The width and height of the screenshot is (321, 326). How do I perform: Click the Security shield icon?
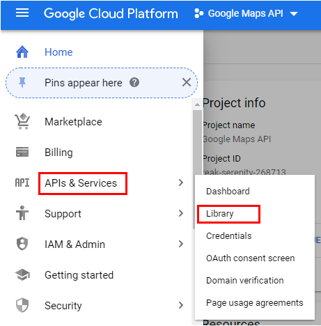pos(22,305)
